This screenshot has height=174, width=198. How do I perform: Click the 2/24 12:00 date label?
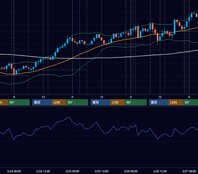tap(43, 171)
